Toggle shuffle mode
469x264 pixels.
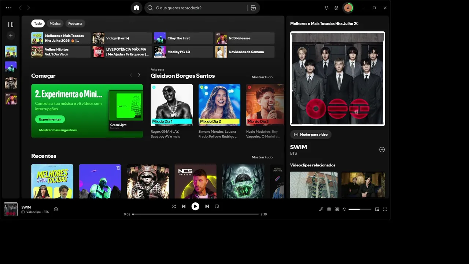(174, 206)
